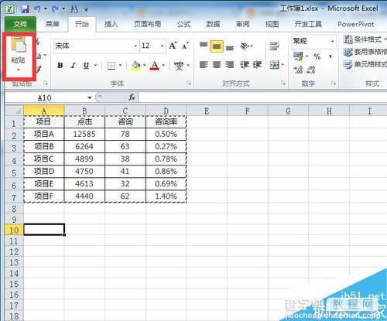
Task: Open the font group dialog launcher
Action: tap(189, 83)
